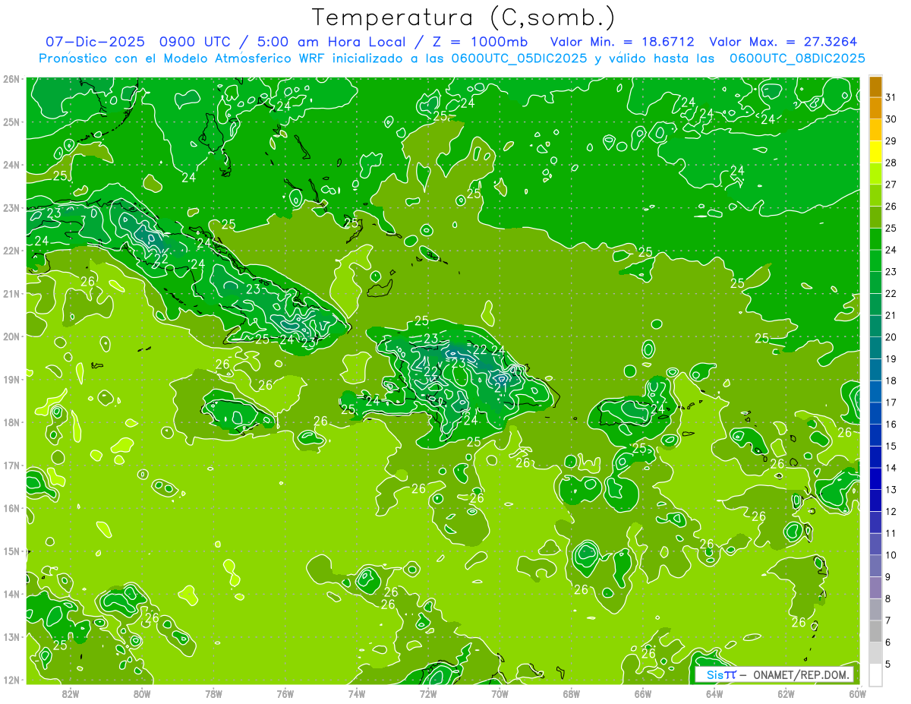Click the "12N" latitude axis label
The image size is (911, 704).
coord(11,680)
